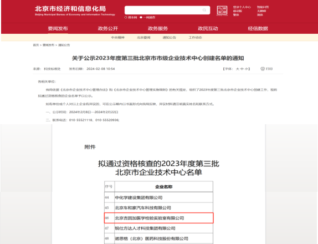Go to 中央精神 sub-navigation item

coord(118,38)
